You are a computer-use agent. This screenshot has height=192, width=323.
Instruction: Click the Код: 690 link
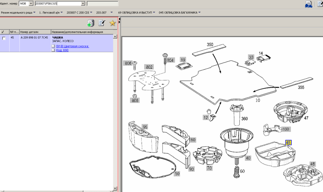(62, 50)
